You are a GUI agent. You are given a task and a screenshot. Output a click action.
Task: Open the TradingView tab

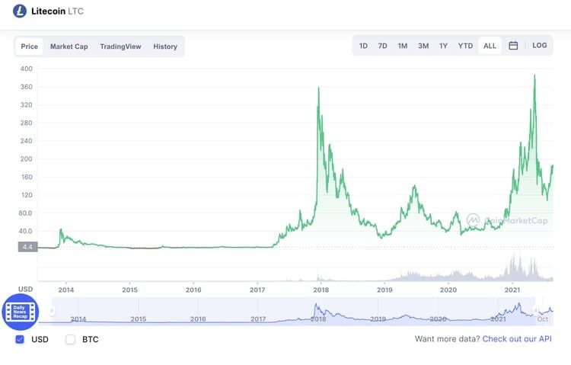click(x=120, y=46)
